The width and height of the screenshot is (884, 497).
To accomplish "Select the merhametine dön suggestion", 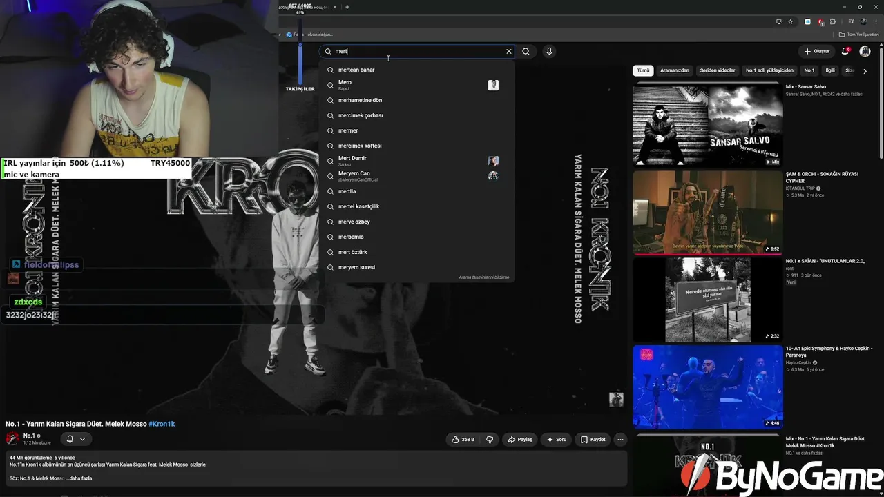I will tap(418, 100).
